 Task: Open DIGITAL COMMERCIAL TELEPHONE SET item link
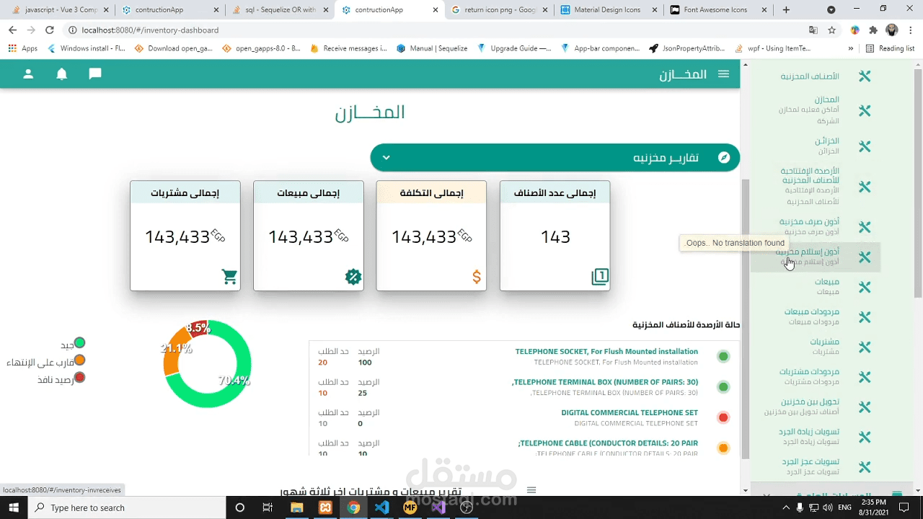[630, 413]
